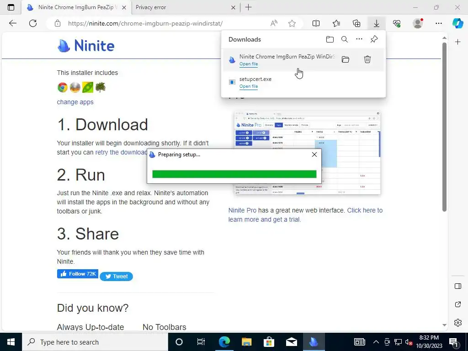468x351 pixels.
Task: Click the taskbar clock showing 8:32 PM
Action: coord(429,342)
